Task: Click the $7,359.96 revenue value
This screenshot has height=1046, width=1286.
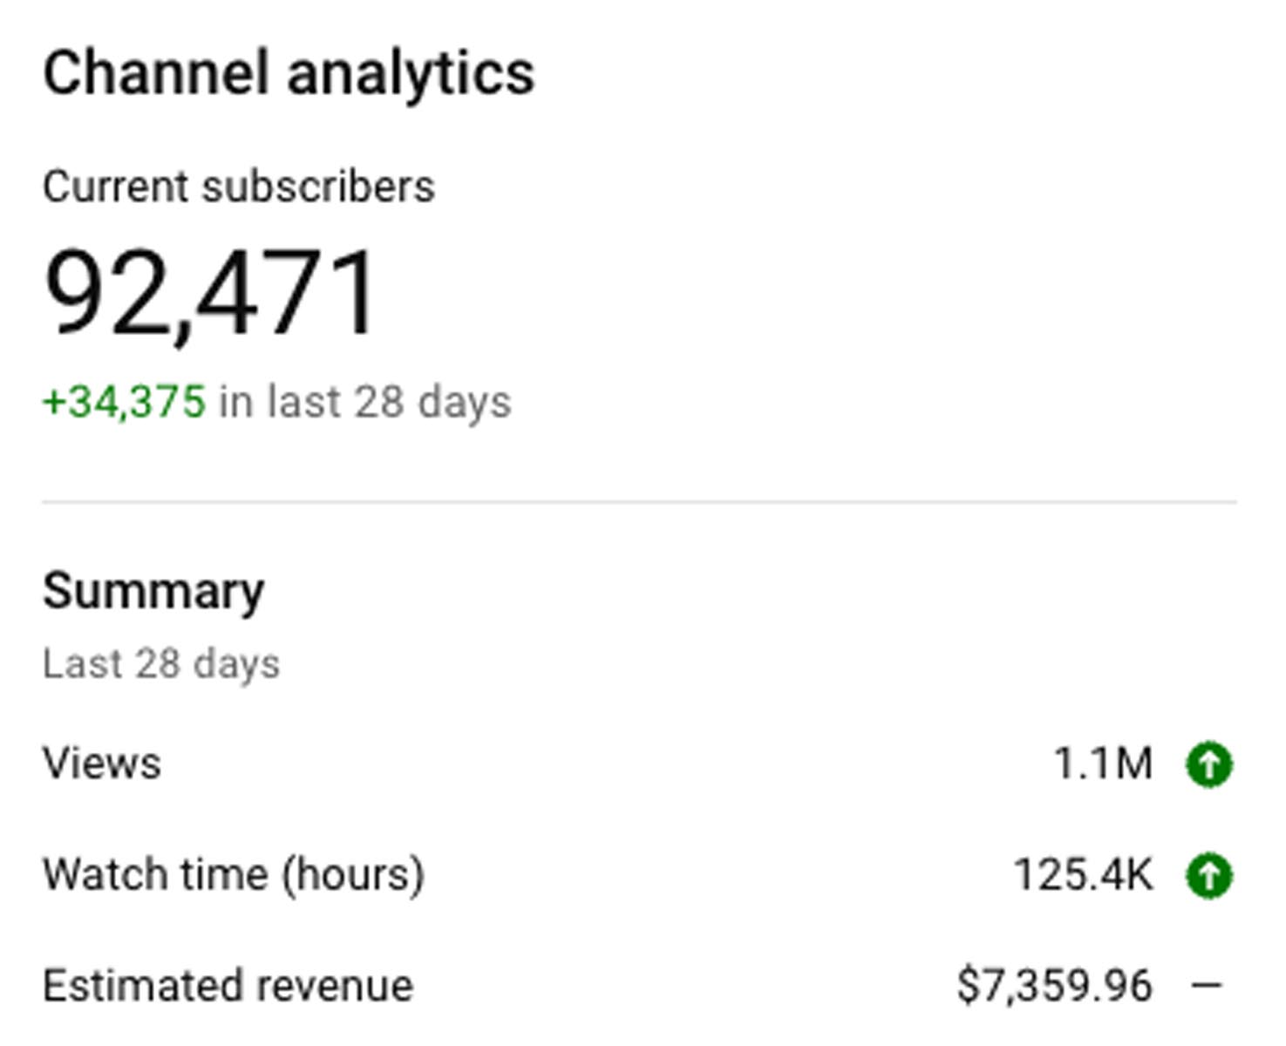Action: click(1055, 986)
